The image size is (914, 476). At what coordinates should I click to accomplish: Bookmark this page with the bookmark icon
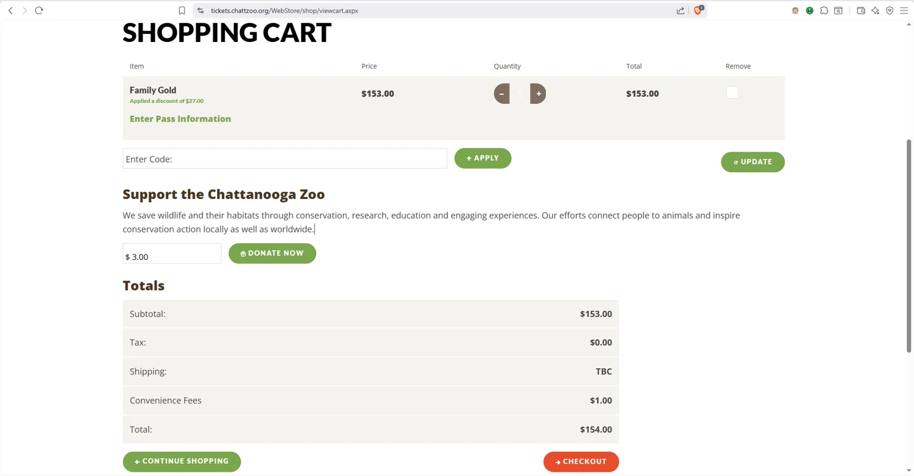tap(182, 10)
